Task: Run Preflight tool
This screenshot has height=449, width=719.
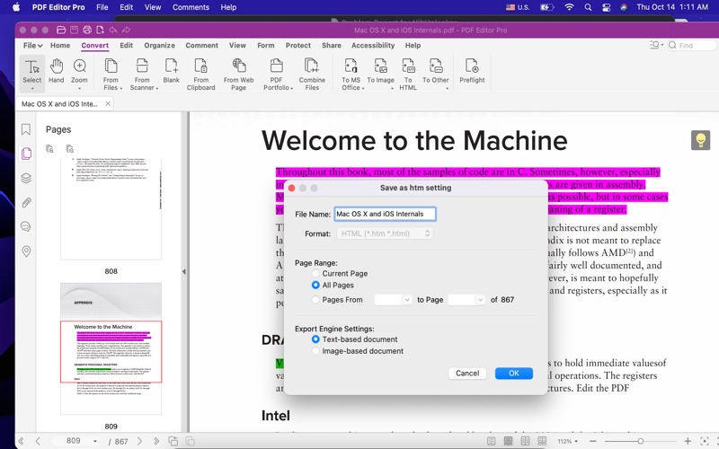Action: (x=472, y=72)
